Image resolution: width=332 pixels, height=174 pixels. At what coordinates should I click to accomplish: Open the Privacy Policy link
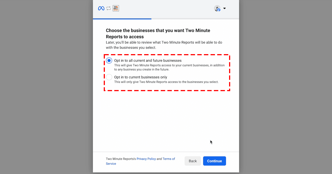click(x=146, y=159)
